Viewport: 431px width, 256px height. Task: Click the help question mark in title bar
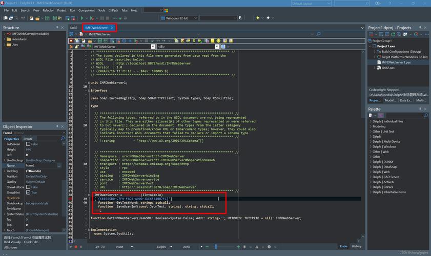(390, 3)
